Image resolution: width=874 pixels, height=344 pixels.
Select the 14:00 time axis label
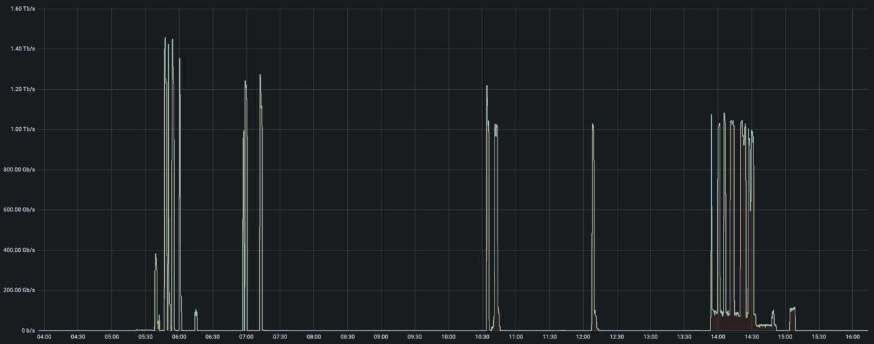[718, 337]
